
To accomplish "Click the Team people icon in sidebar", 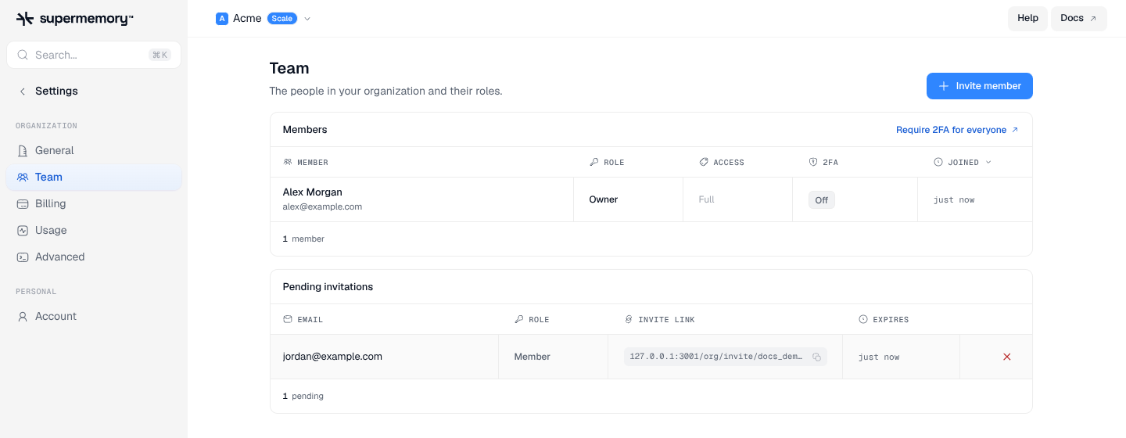I will (x=23, y=177).
